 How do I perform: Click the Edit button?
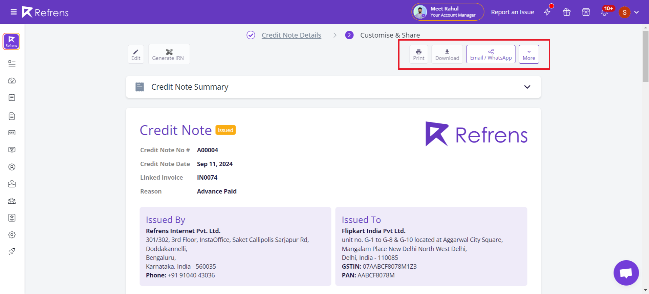[136, 54]
